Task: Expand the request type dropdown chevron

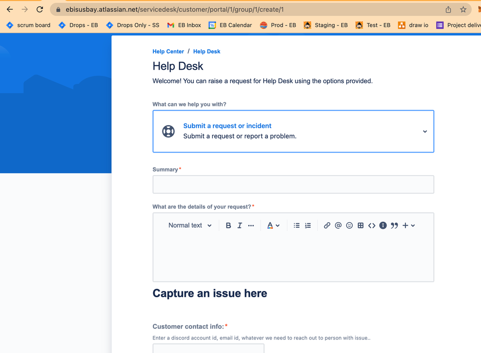Action: click(x=425, y=131)
